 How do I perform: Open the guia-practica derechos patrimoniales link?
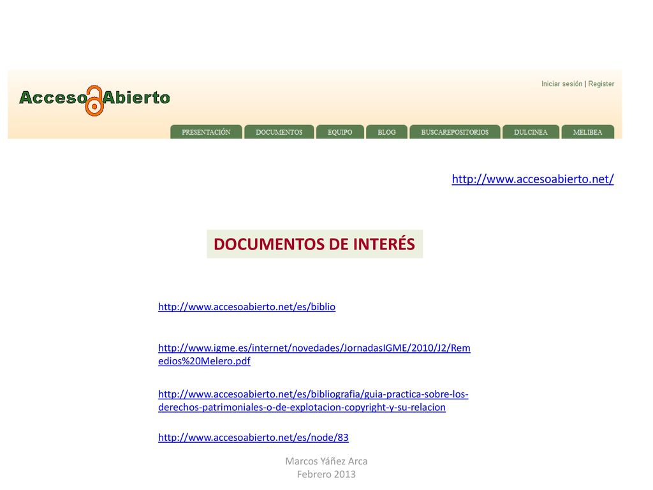pos(313,401)
